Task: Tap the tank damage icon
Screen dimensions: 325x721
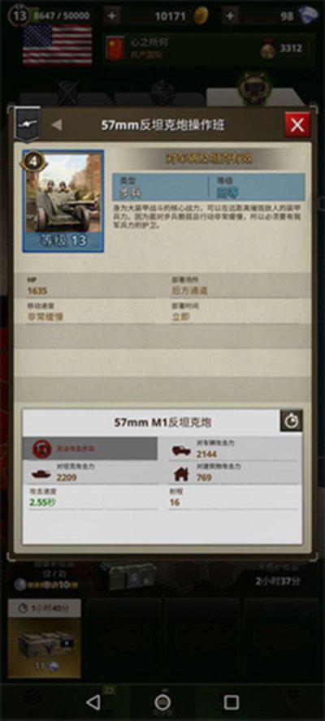Action: point(41,473)
